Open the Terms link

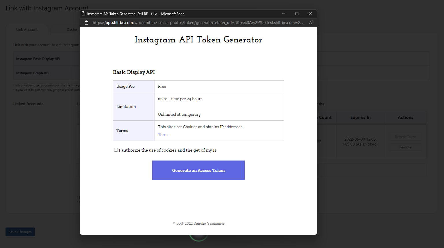click(x=164, y=135)
